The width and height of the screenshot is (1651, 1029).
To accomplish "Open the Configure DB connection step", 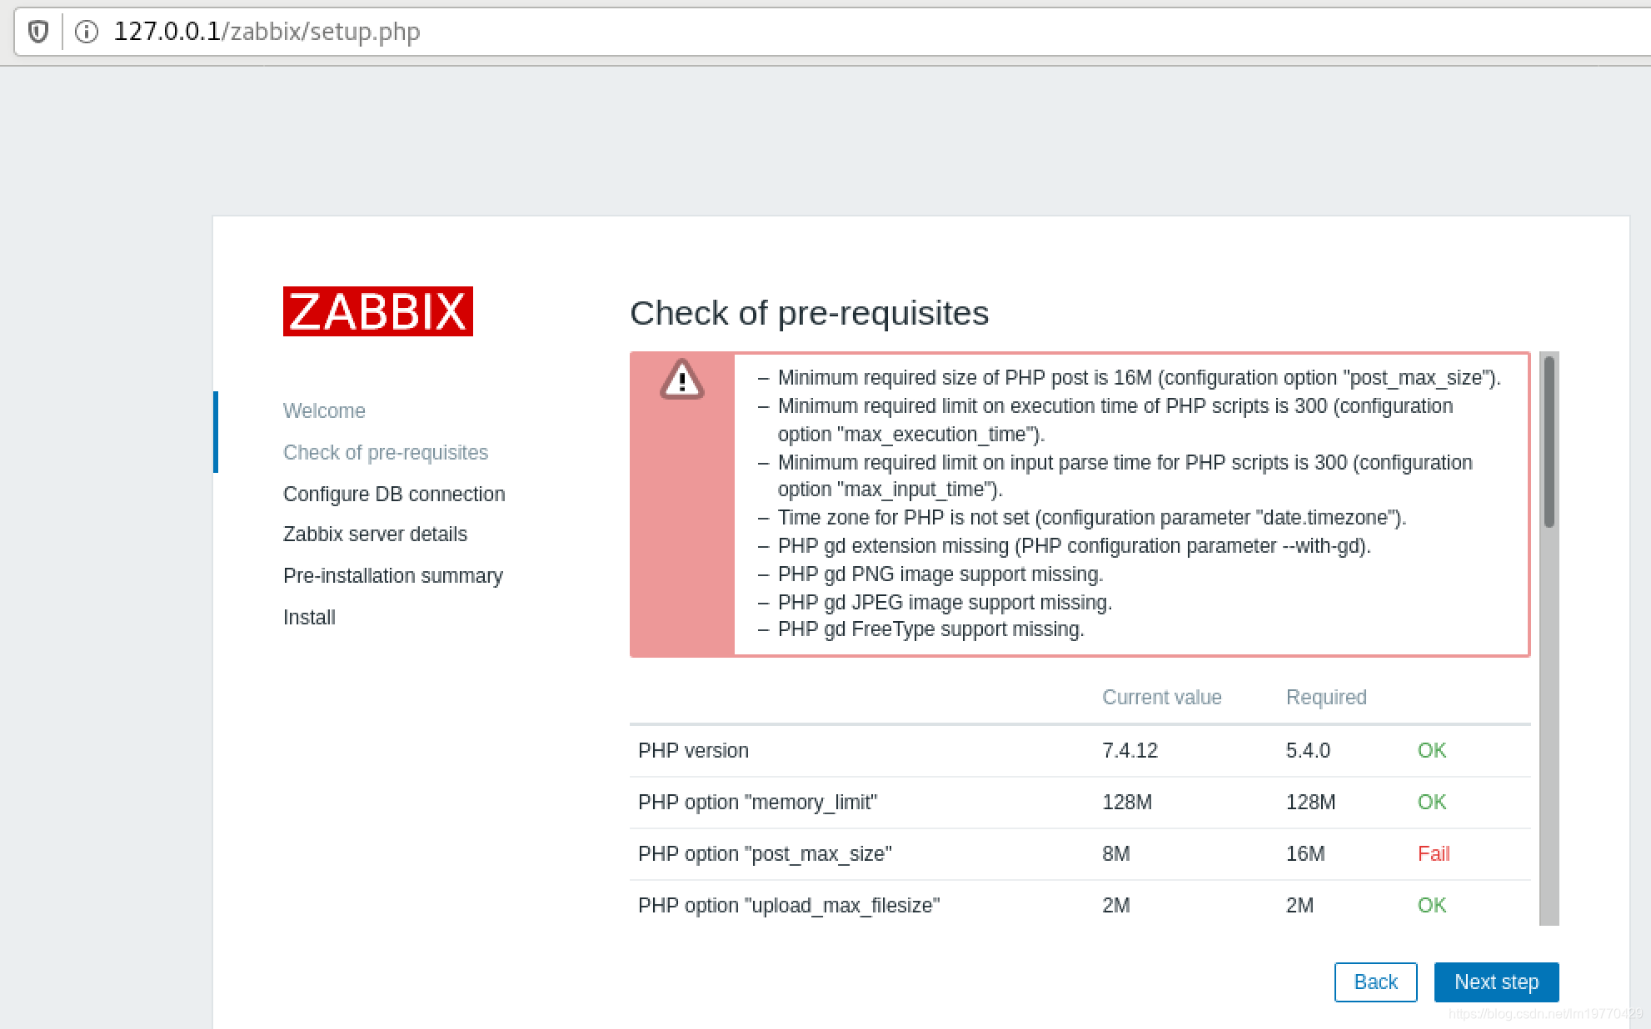I will (394, 494).
